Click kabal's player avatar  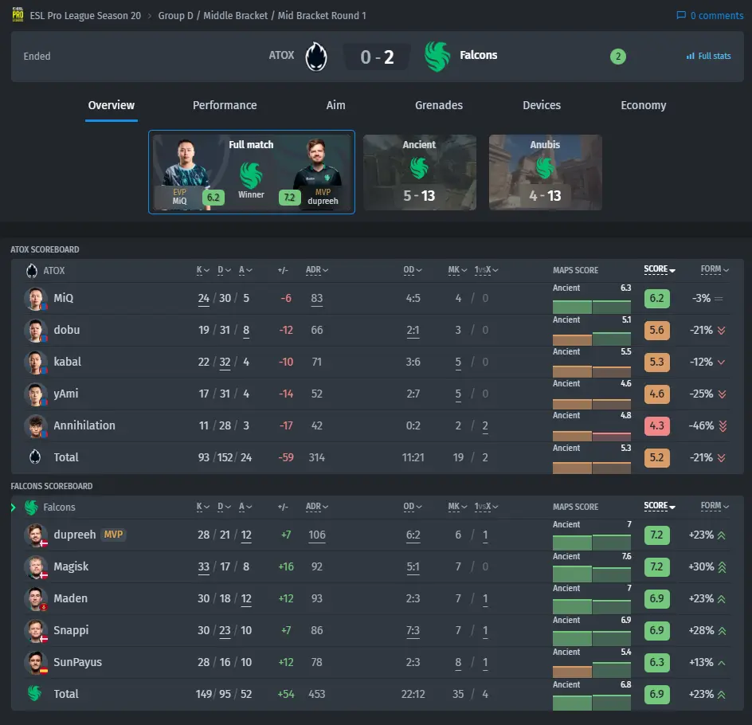click(36, 362)
